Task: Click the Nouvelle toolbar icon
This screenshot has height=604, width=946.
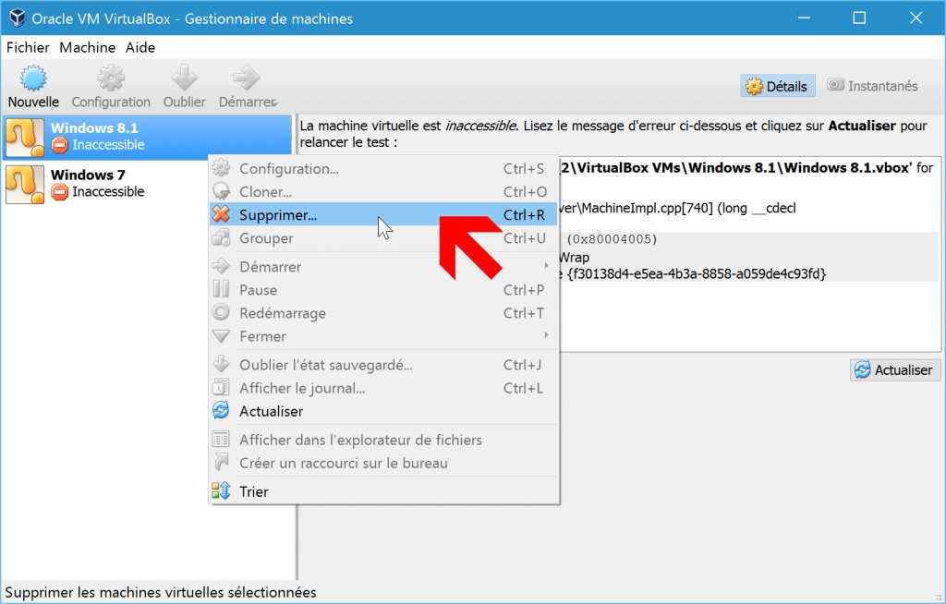Action: coord(33,78)
